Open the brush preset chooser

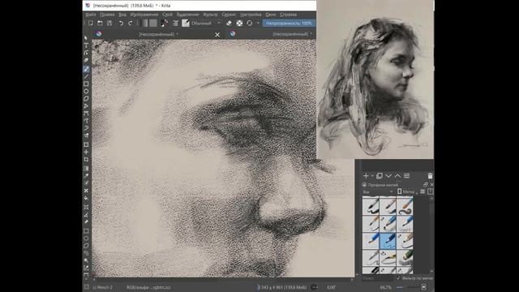(x=186, y=24)
